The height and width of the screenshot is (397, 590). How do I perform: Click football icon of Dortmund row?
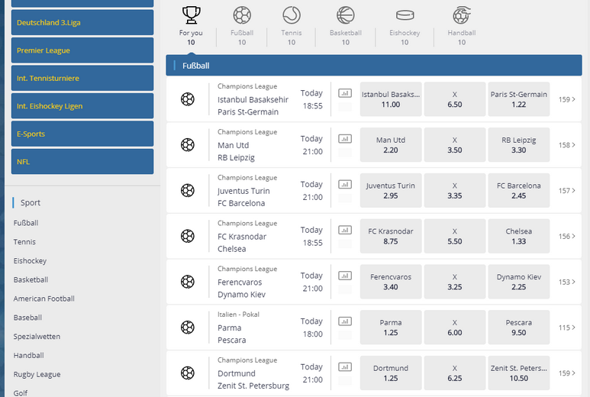pos(188,373)
